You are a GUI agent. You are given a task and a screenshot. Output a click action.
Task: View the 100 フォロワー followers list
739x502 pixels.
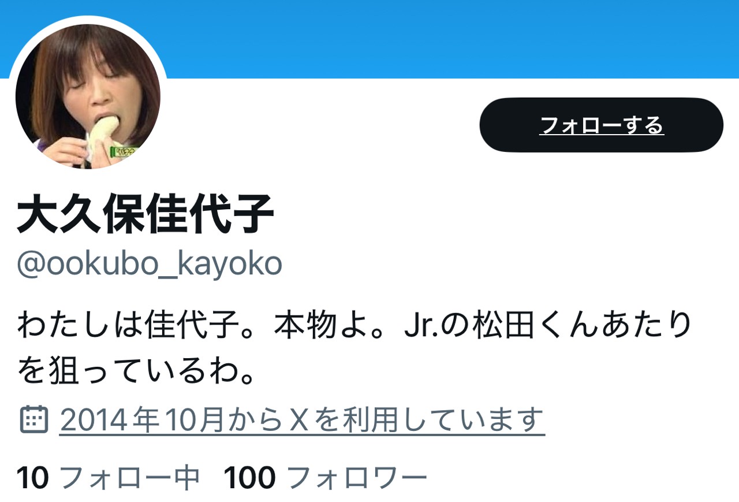(325, 478)
